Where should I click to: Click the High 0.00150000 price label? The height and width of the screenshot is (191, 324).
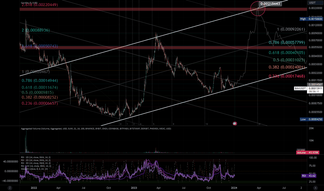click(311, 19)
